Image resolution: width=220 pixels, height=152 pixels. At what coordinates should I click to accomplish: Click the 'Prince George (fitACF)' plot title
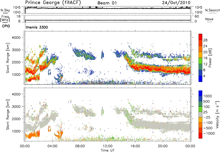[x=53, y=3]
